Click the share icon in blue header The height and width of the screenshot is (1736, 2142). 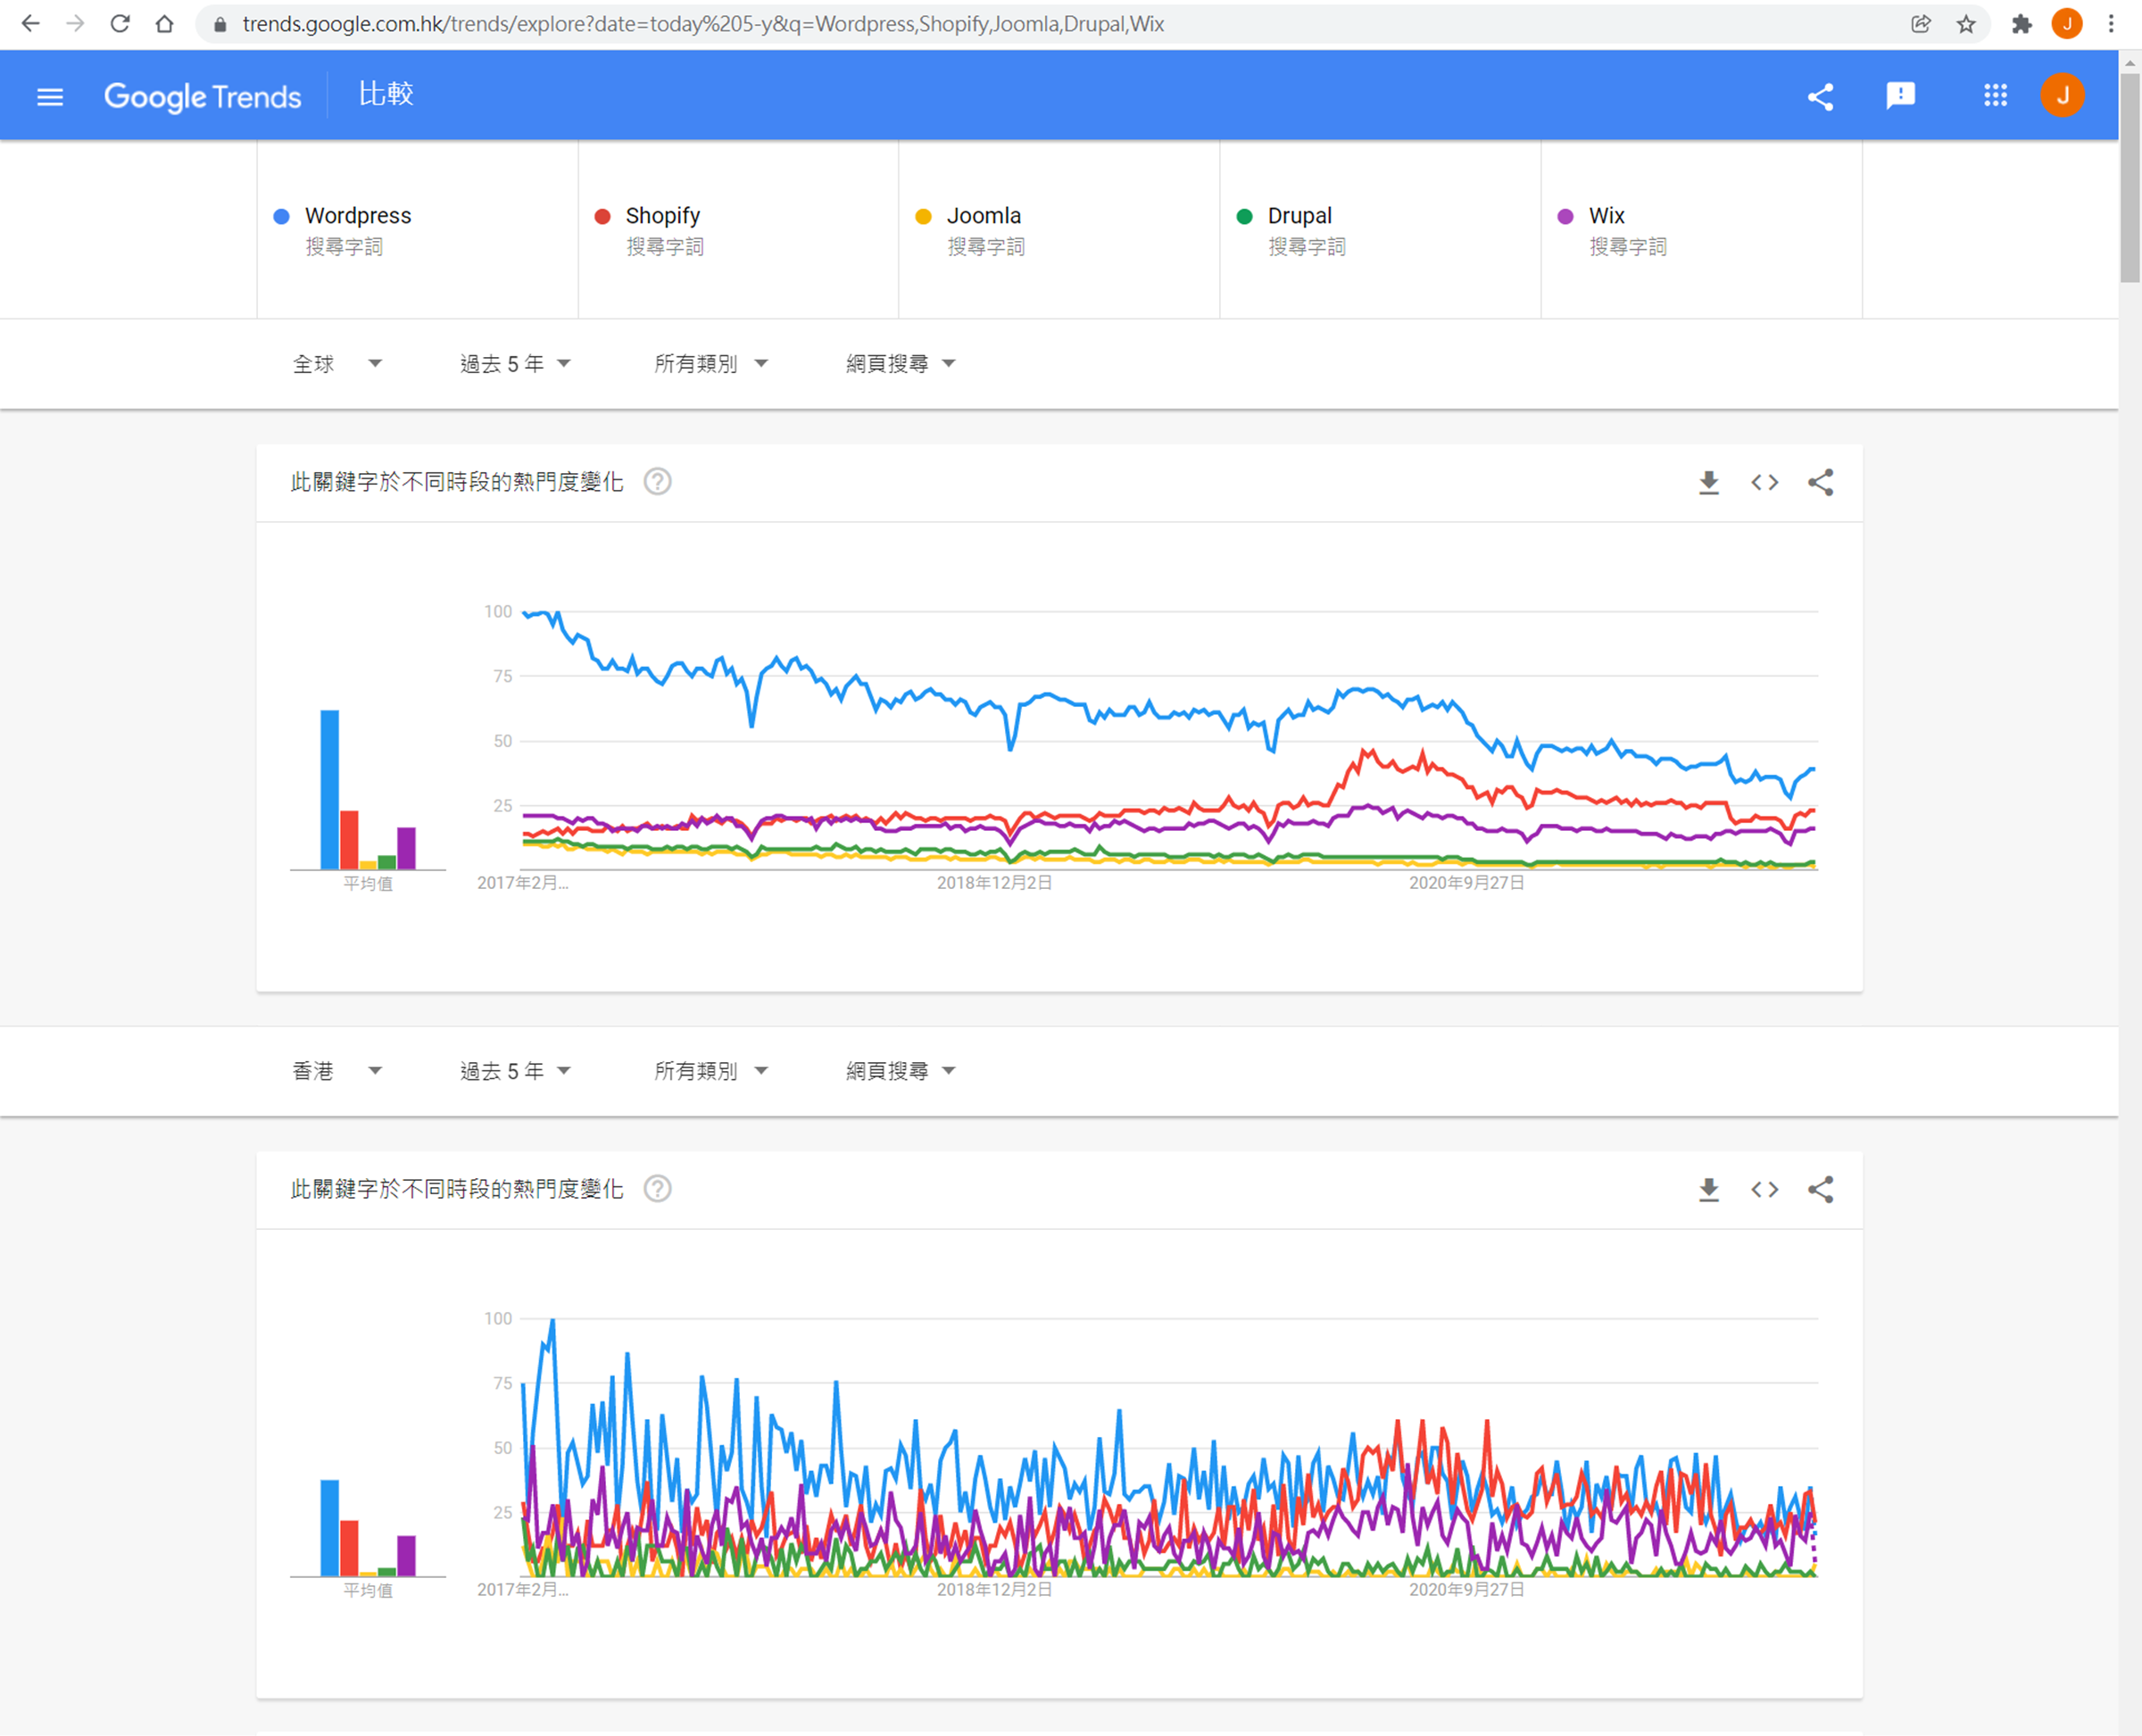tap(1820, 96)
